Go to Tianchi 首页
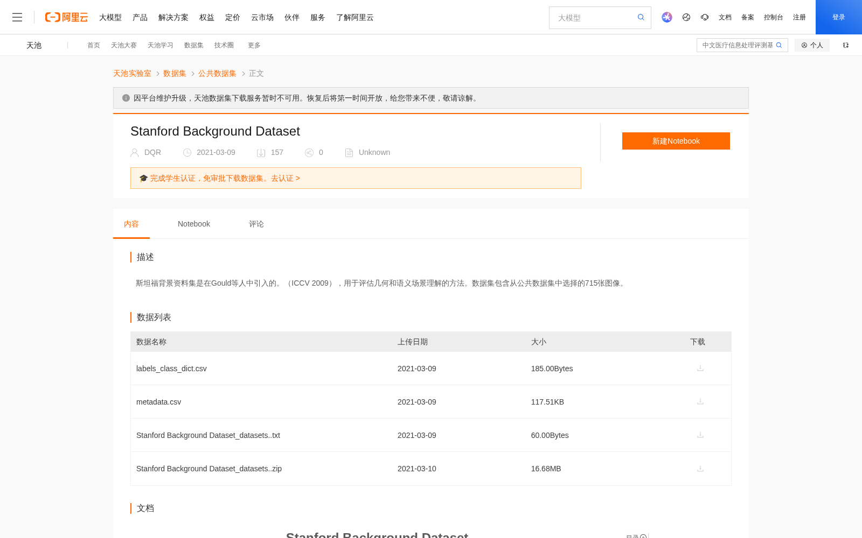This screenshot has width=862, height=538. (x=94, y=45)
